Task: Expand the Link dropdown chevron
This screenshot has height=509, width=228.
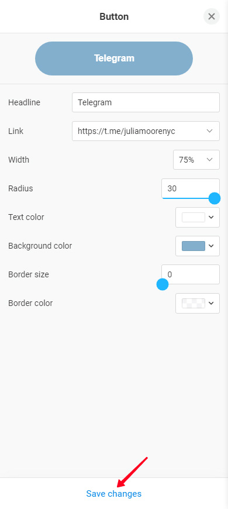Action: [209, 131]
